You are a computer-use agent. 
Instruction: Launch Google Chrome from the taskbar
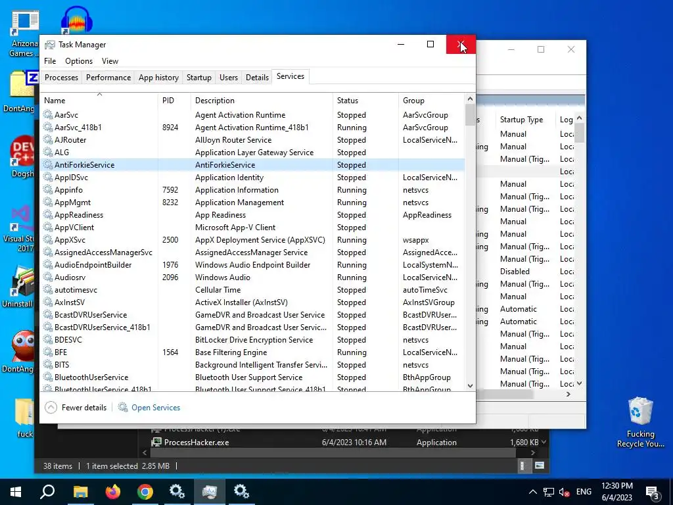[145, 492]
